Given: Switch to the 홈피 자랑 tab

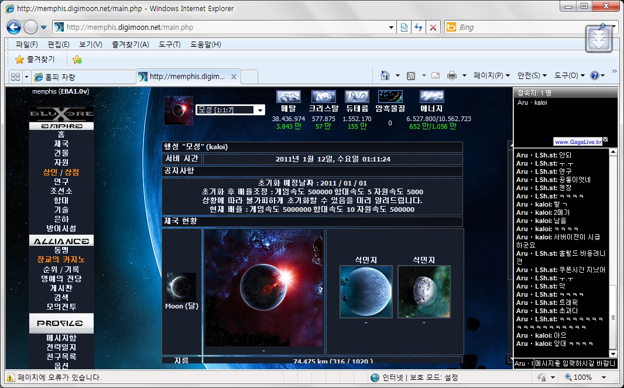Looking at the screenshot, I should pyautogui.click(x=82, y=77).
